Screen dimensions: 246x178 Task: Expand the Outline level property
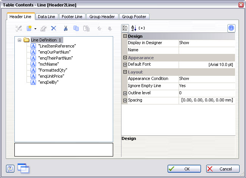coord(125,93)
